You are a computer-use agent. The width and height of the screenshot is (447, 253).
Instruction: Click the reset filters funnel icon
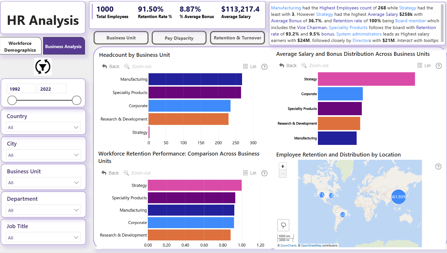coord(43,66)
